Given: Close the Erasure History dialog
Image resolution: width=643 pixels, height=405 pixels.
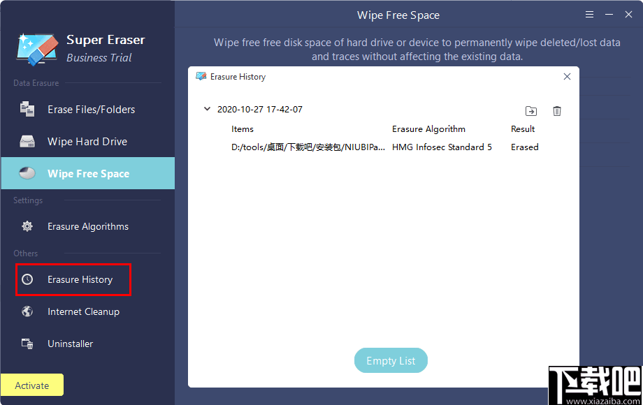Looking at the screenshot, I should (567, 77).
